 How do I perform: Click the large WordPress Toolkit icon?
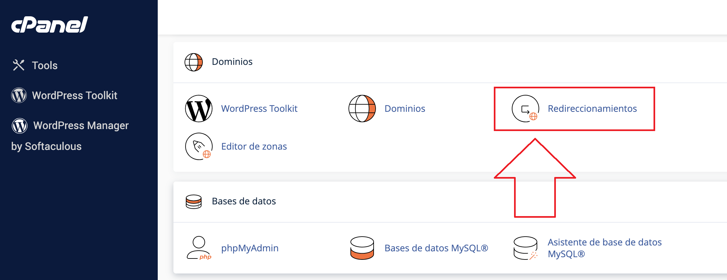[x=199, y=109]
